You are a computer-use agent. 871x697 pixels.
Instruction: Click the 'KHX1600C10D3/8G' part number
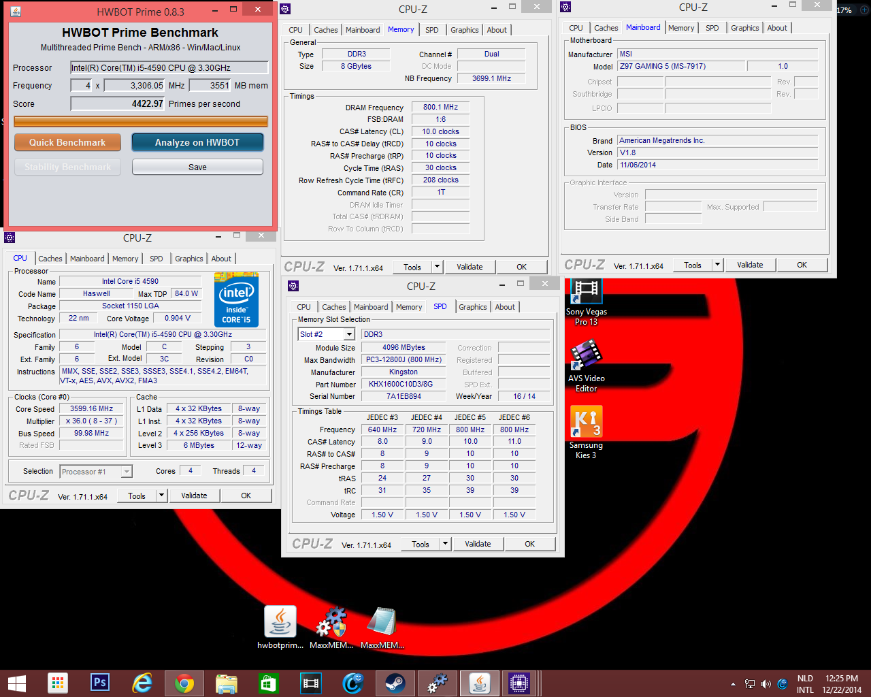(404, 384)
